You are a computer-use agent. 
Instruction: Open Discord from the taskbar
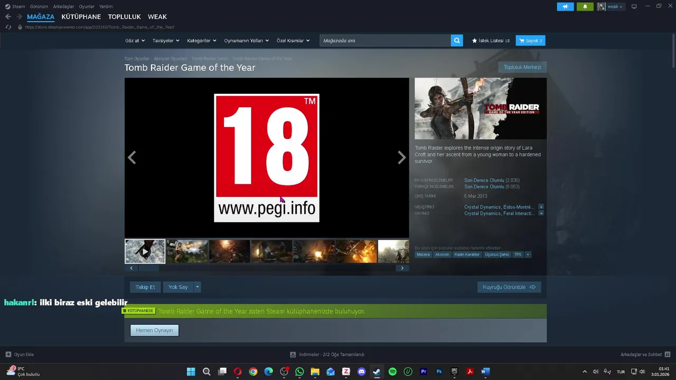point(361,372)
